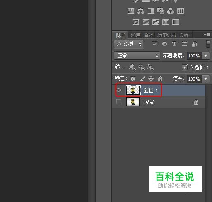Add a Color Lookup adjustment
Image resolution: width=212 pixels, height=202 pixels.
tap(181, 11)
